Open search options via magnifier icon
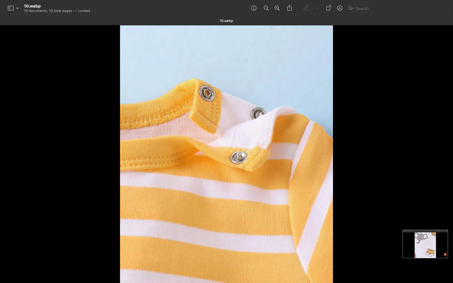Viewport: 453px width, 283px height. click(x=351, y=8)
